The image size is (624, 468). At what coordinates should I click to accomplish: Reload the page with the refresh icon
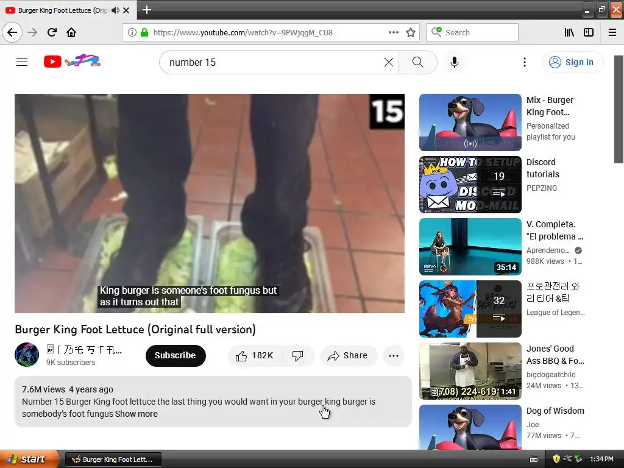(x=52, y=32)
